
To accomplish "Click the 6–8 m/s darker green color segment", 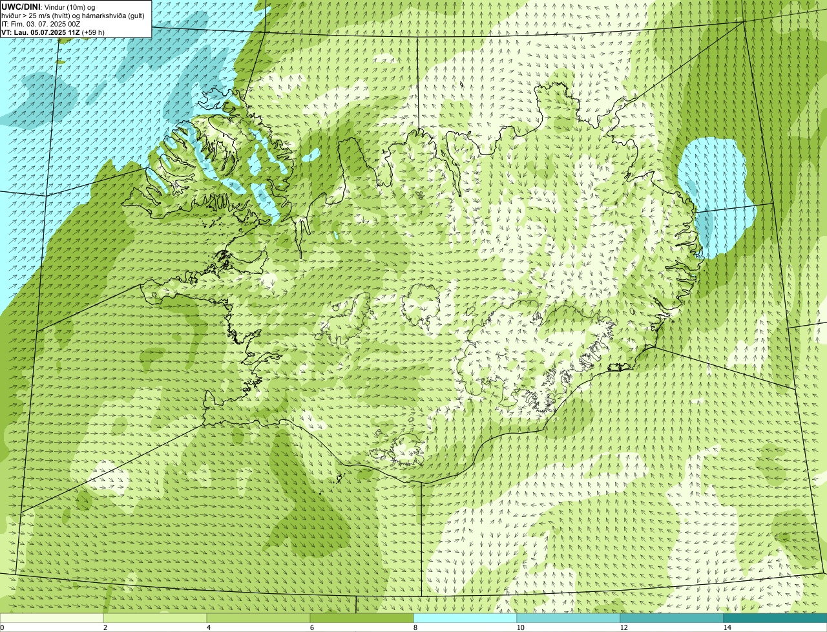I will [x=362, y=618].
